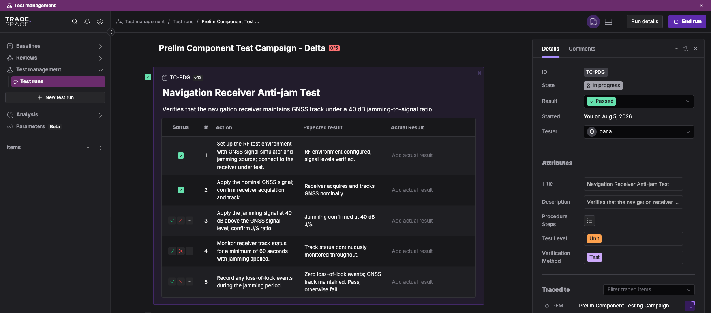Screen dimensions: 711x313
Task: Open more status options for step 4
Action: 189,251
